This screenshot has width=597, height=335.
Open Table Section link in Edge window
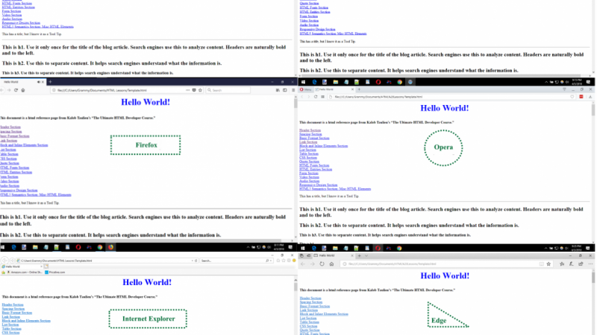click(309, 322)
